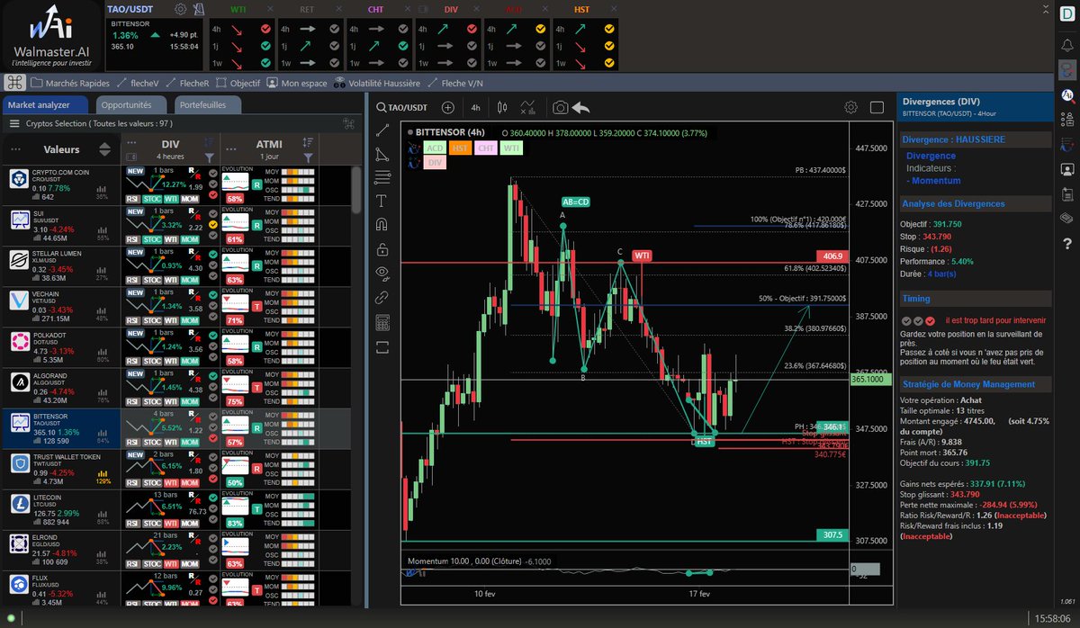Image resolution: width=1080 pixels, height=628 pixels.
Task: Toggle the magnet snap tool
Action: (x=382, y=225)
